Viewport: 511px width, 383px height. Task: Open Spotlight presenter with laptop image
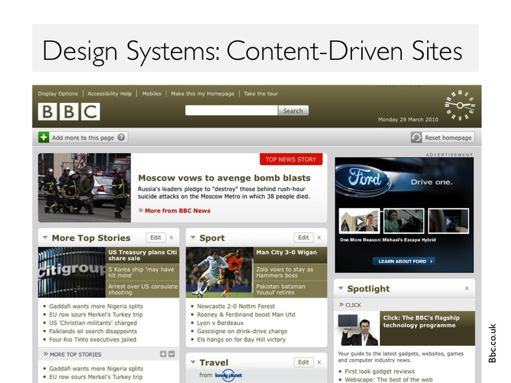pyautogui.click(x=357, y=328)
